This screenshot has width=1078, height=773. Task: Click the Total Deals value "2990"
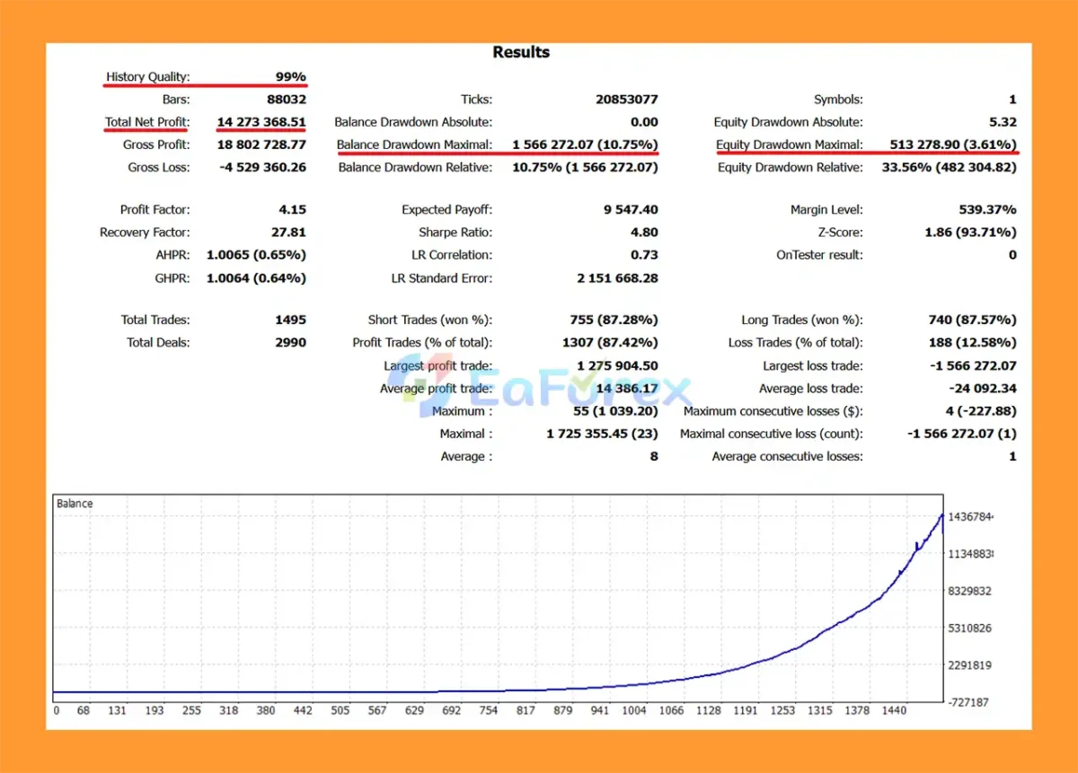(290, 342)
